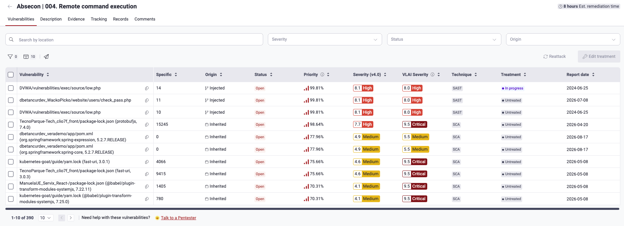Check the protobufjs 7.4.0 row checkbox
This screenshot has width=624, height=226.
click(x=11, y=124)
